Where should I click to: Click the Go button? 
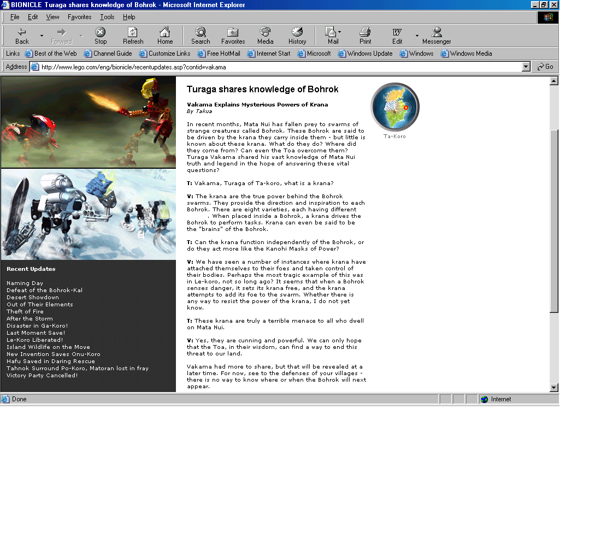(x=545, y=67)
